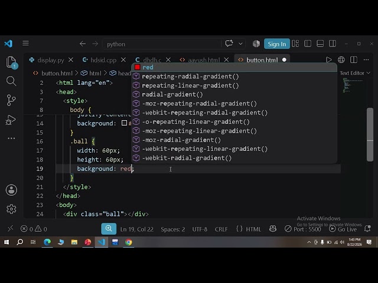
Task: Open the Text Editor dropdown
Action: click(355, 73)
